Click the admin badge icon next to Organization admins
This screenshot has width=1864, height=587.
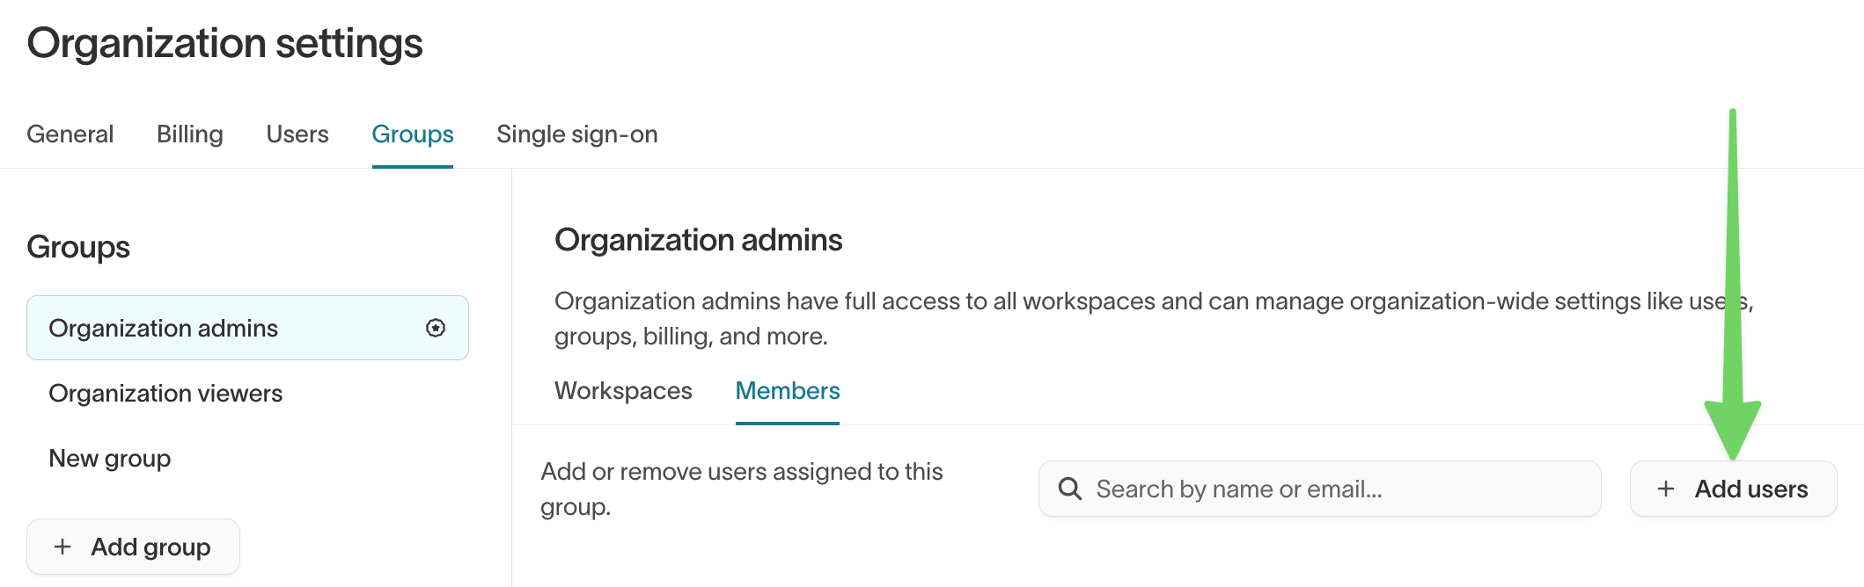coord(435,327)
